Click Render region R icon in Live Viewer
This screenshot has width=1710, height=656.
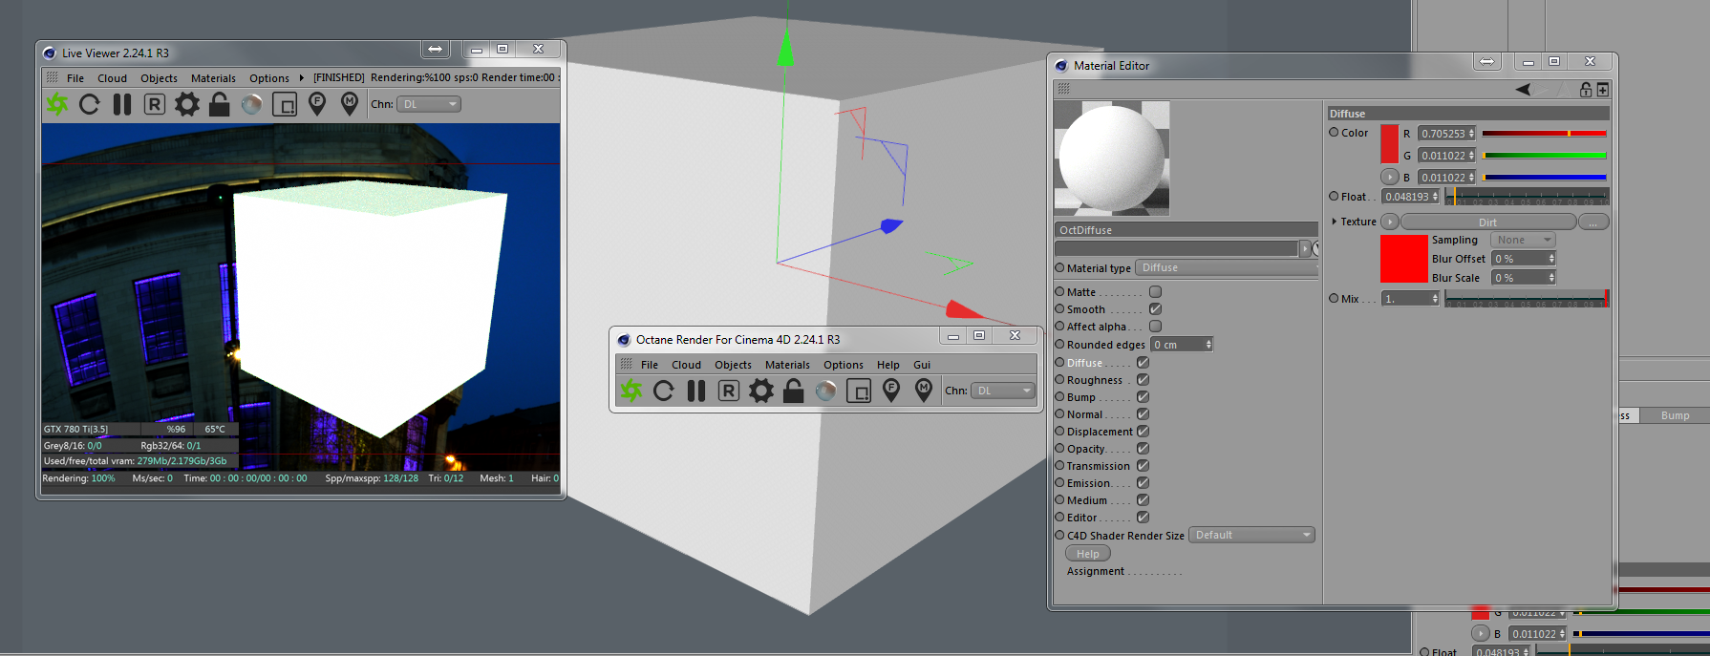click(x=155, y=104)
